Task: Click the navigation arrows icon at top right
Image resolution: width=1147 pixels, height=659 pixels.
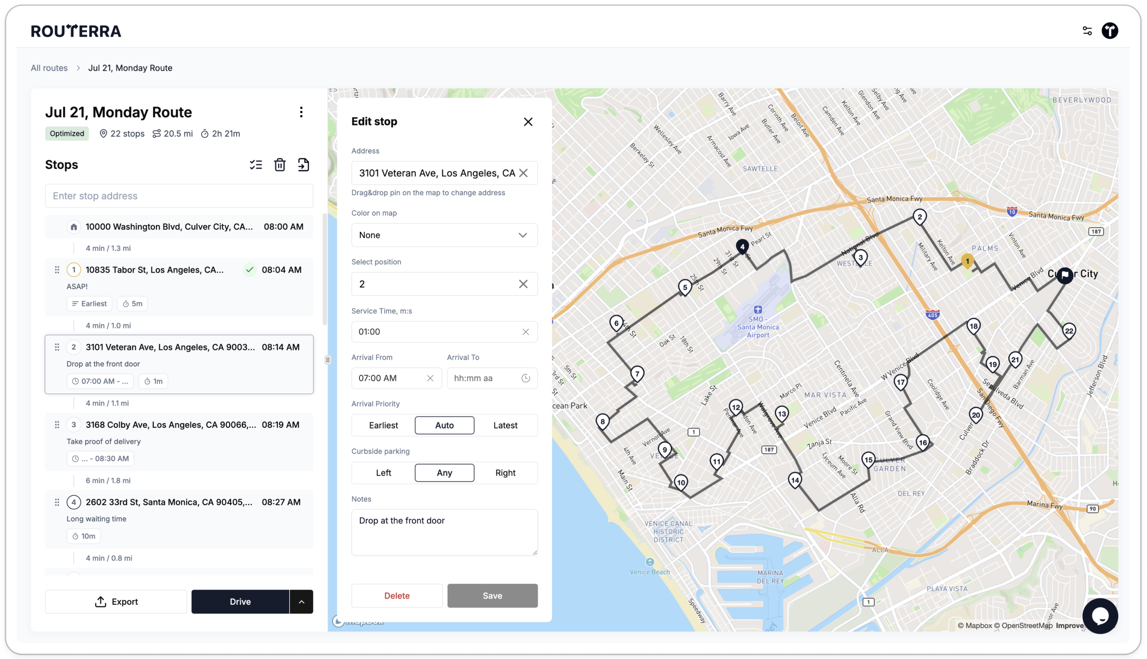Action: tap(1110, 30)
